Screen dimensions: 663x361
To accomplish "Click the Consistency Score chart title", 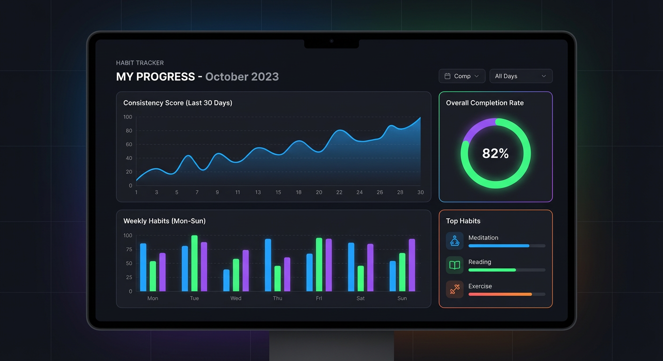I will pos(178,103).
